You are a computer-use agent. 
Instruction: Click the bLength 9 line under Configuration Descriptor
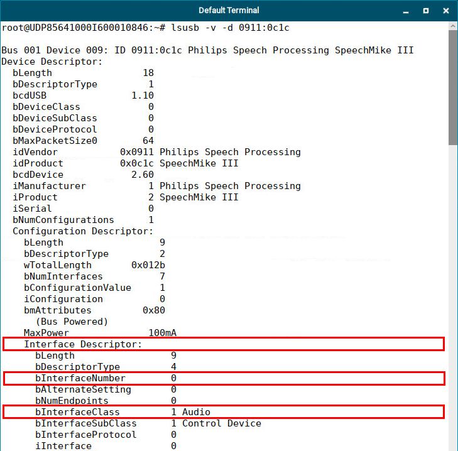[x=95, y=242]
